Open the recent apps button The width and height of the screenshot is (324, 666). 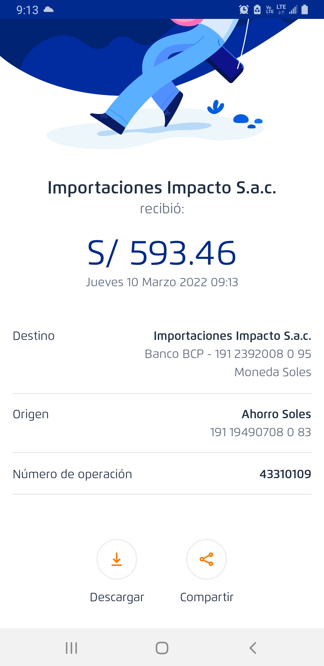[71, 648]
